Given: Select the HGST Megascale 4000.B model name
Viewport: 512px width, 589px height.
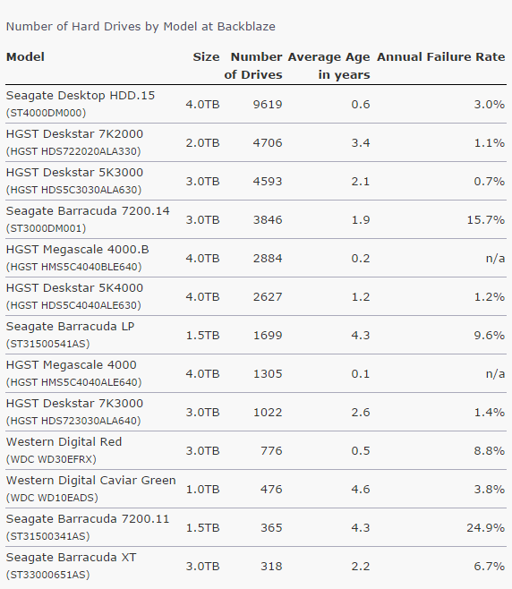Looking at the screenshot, I should [x=77, y=250].
